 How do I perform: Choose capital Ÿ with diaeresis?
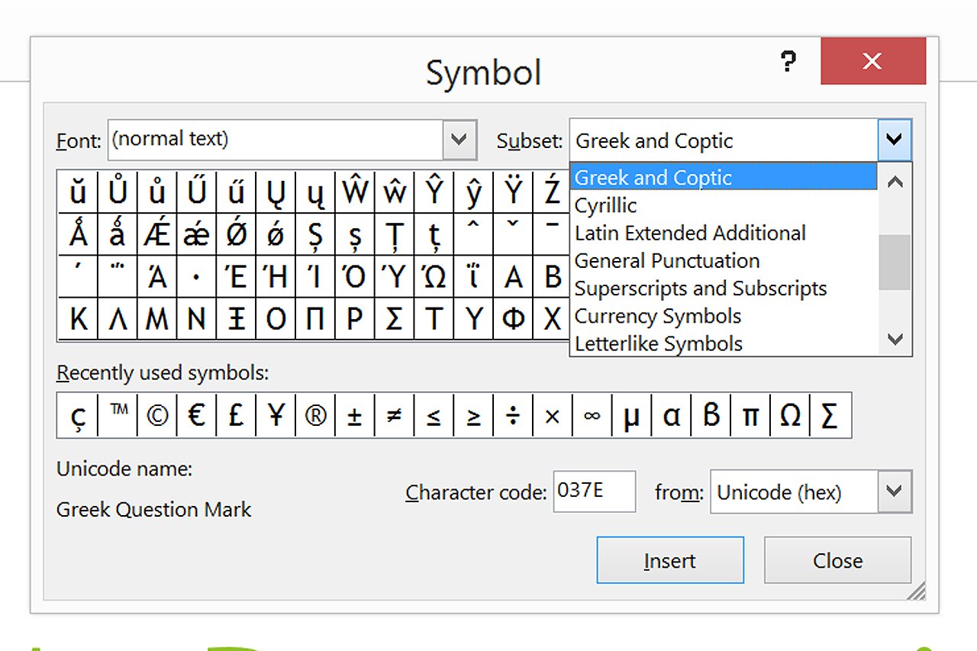(x=513, y=192)
